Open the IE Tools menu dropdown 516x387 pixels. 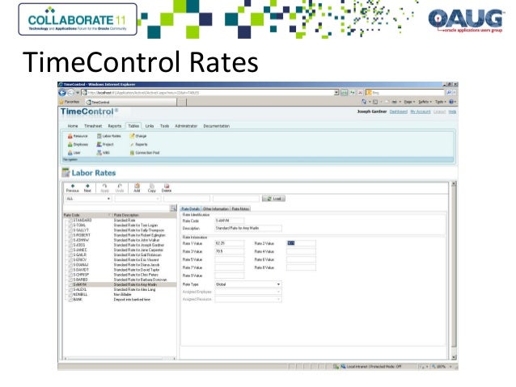(x=440, y=102)
